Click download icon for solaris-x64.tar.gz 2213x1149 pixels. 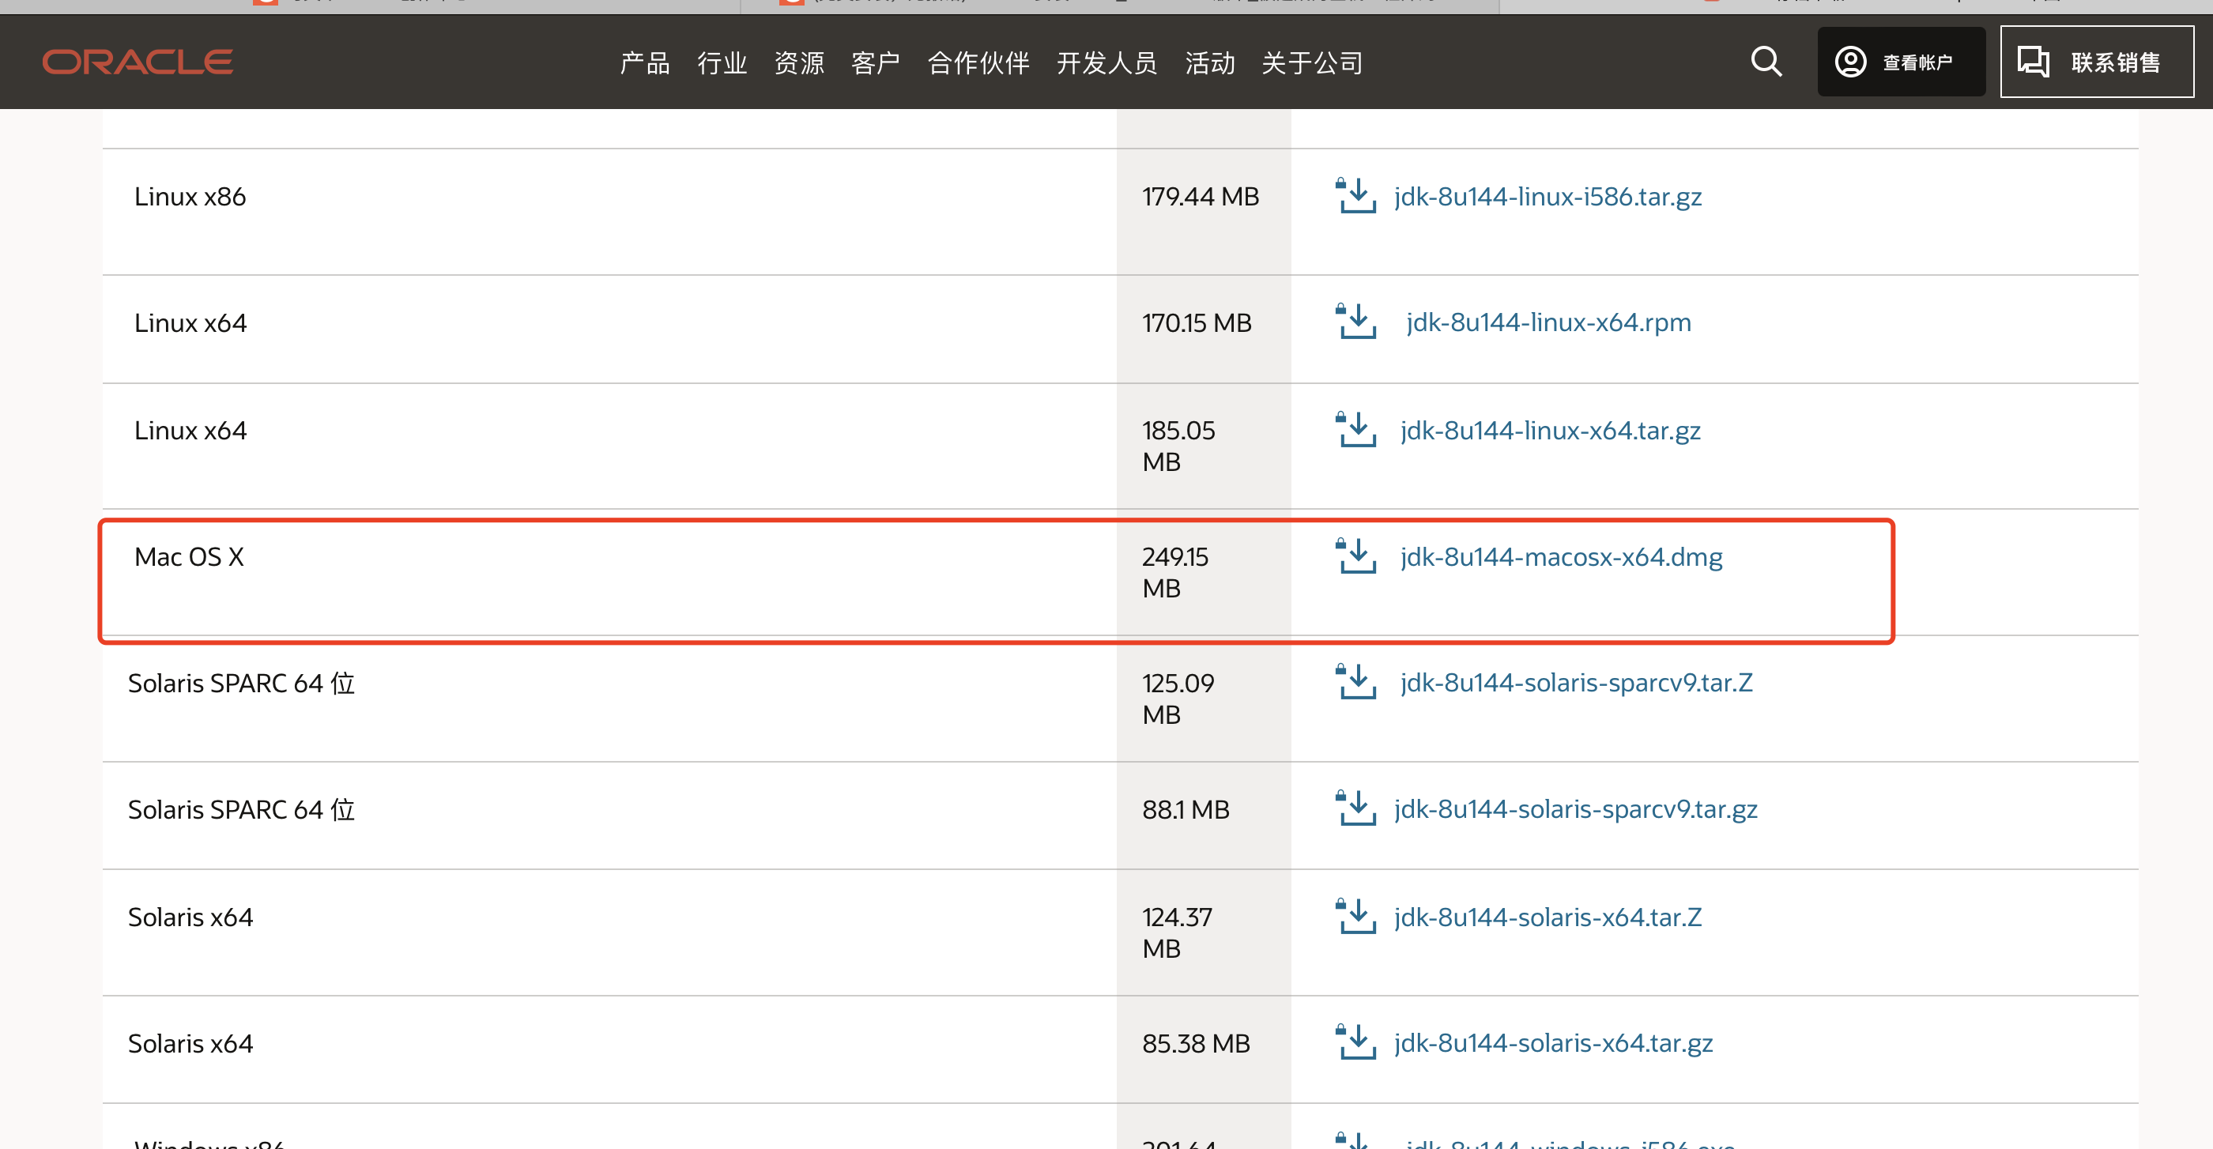(x=1355, y=1042)
